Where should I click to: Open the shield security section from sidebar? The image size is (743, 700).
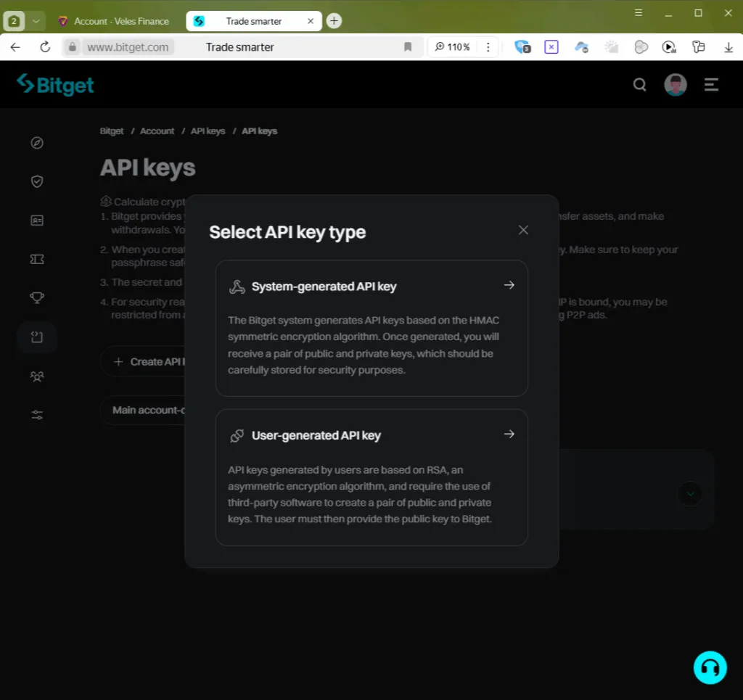click(36, 181)
